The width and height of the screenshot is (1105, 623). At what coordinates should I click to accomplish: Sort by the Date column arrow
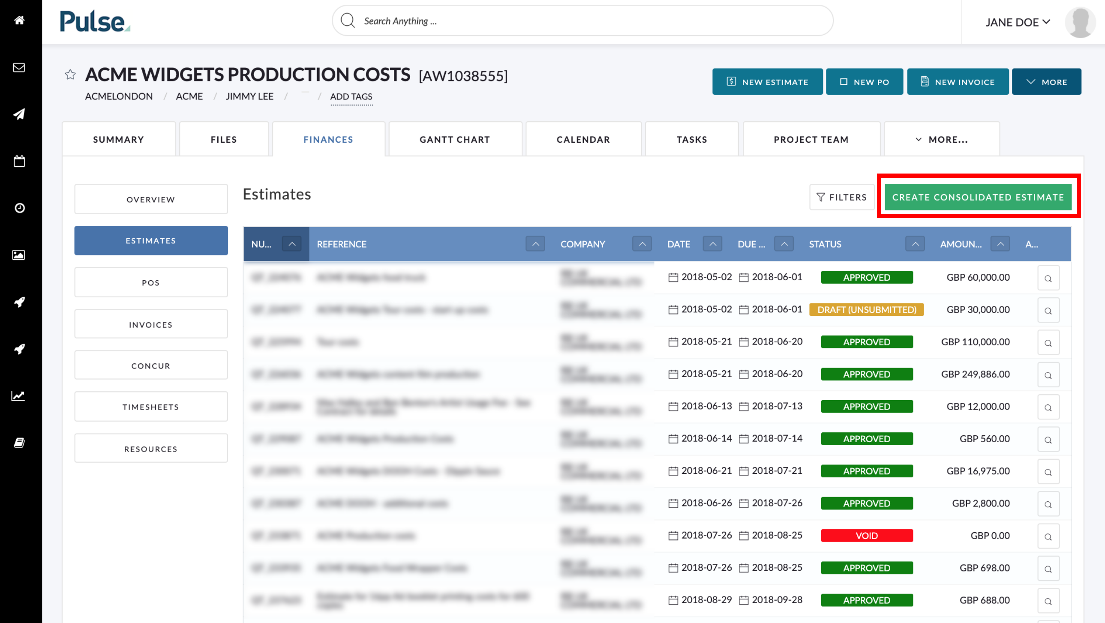pos(712,244)
